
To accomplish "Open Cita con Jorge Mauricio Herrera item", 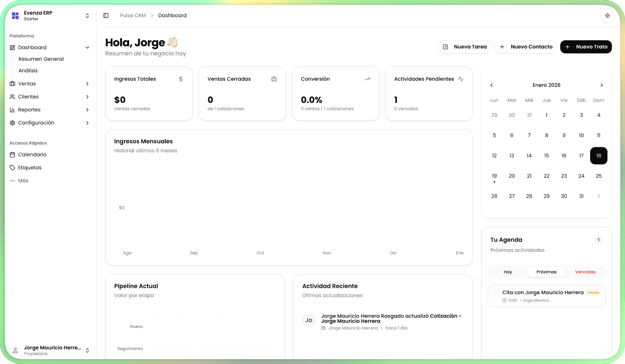I will 546,296.
